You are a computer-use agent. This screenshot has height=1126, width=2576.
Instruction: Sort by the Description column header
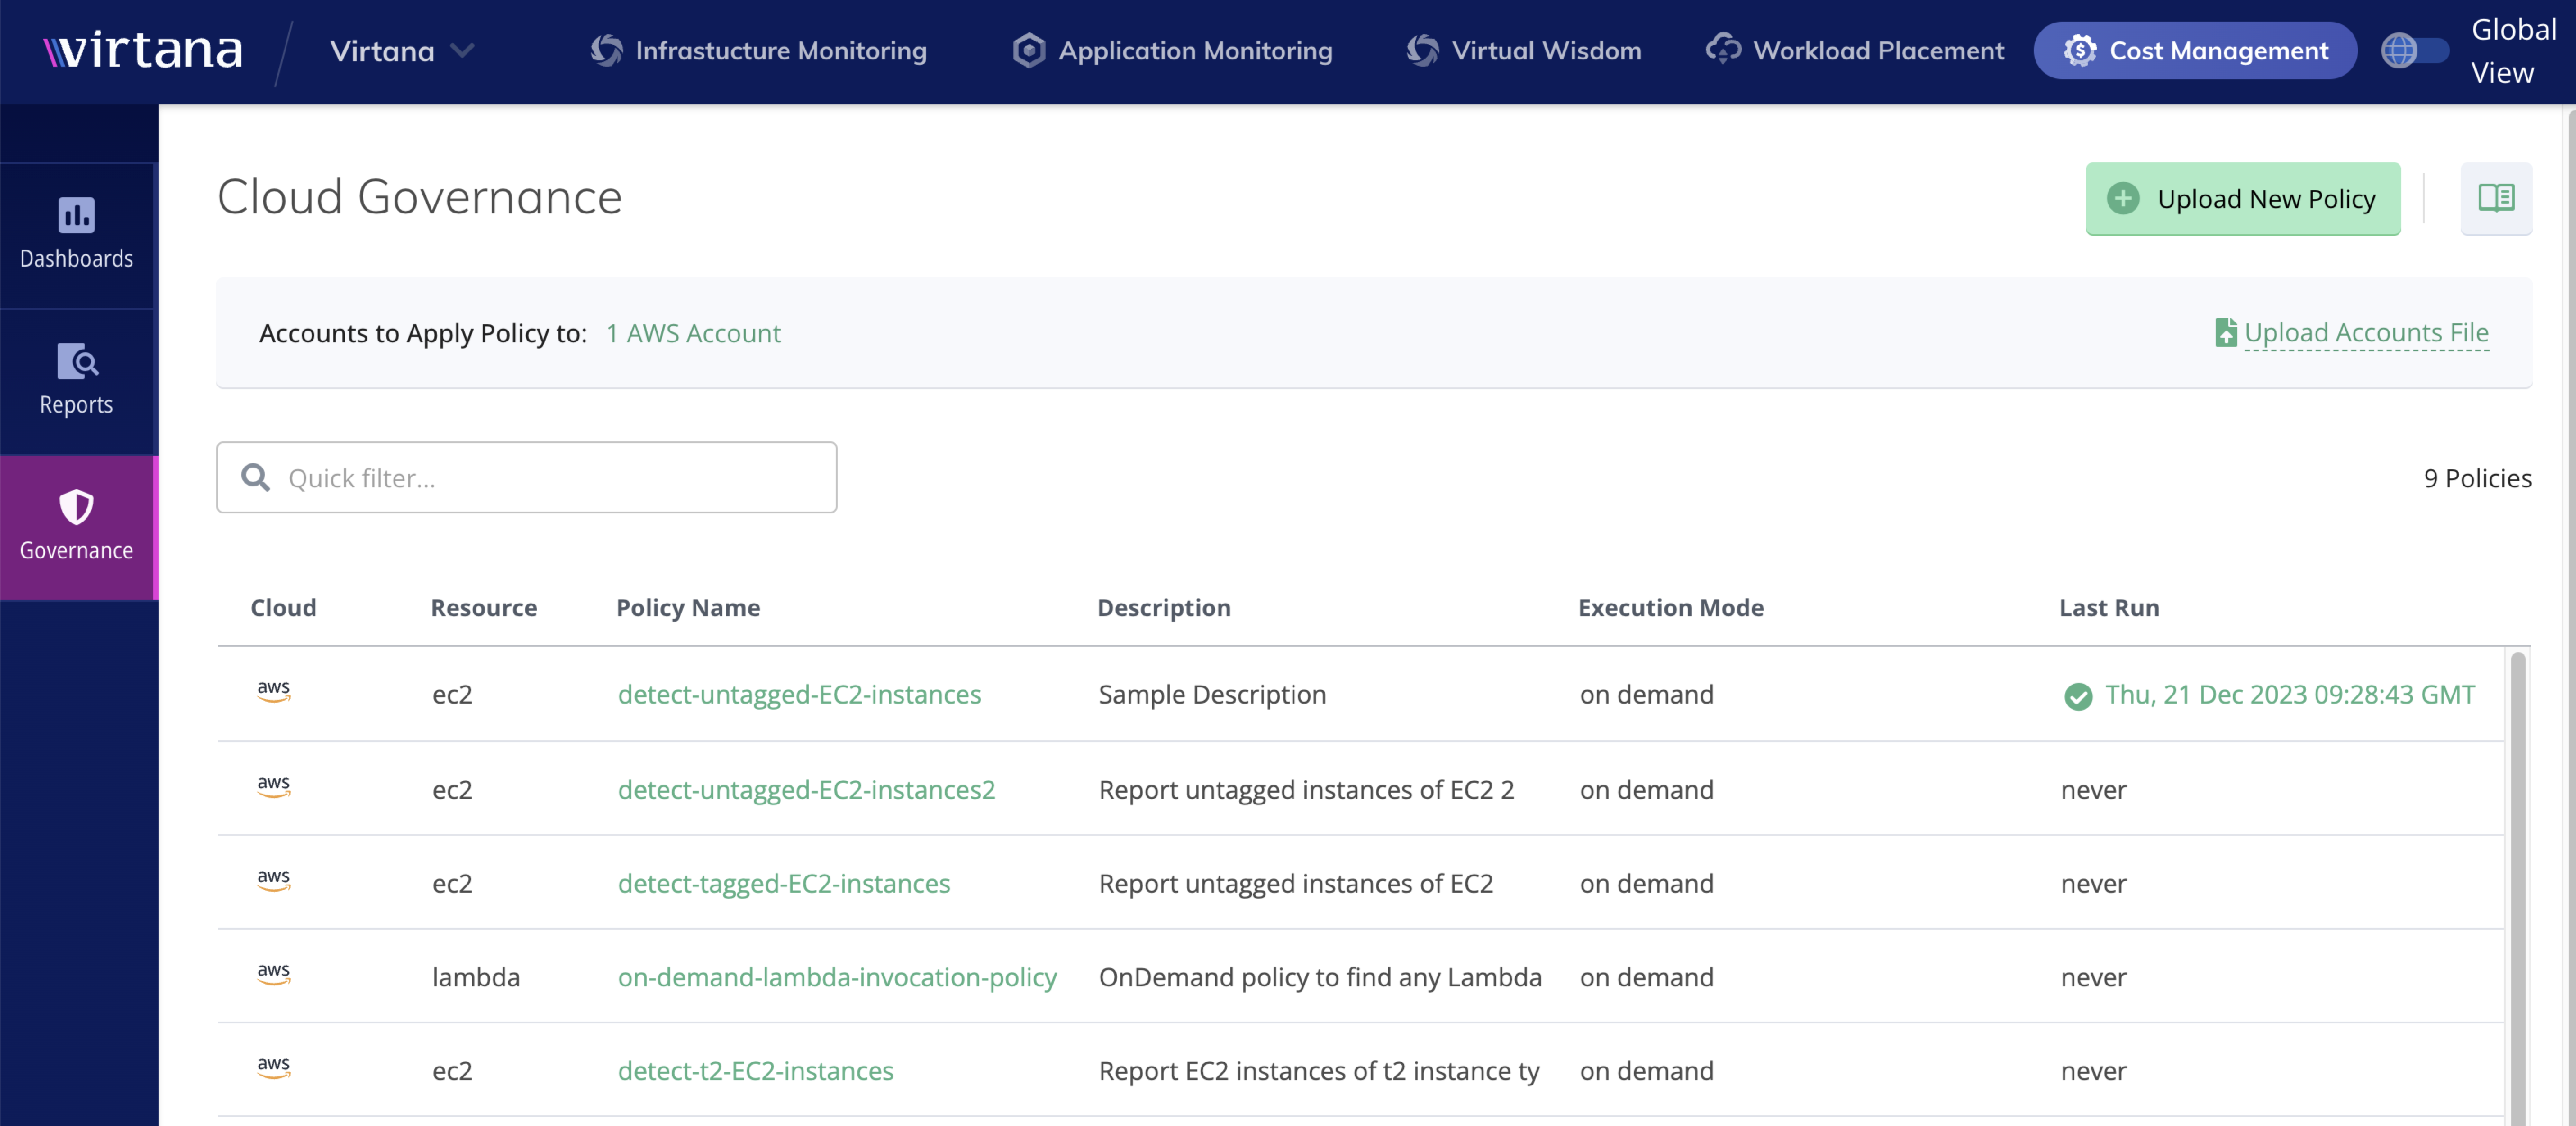coord(1164,608)
